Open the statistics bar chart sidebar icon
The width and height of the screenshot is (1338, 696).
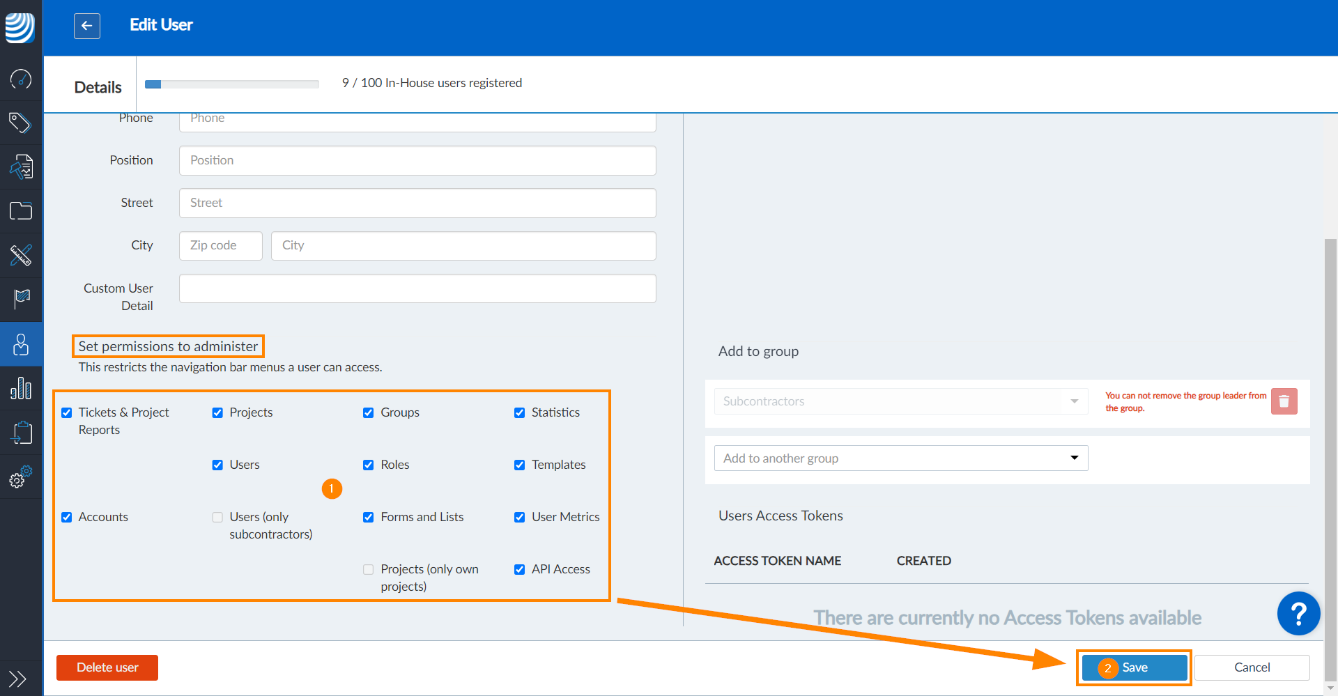tap(21, 388)
